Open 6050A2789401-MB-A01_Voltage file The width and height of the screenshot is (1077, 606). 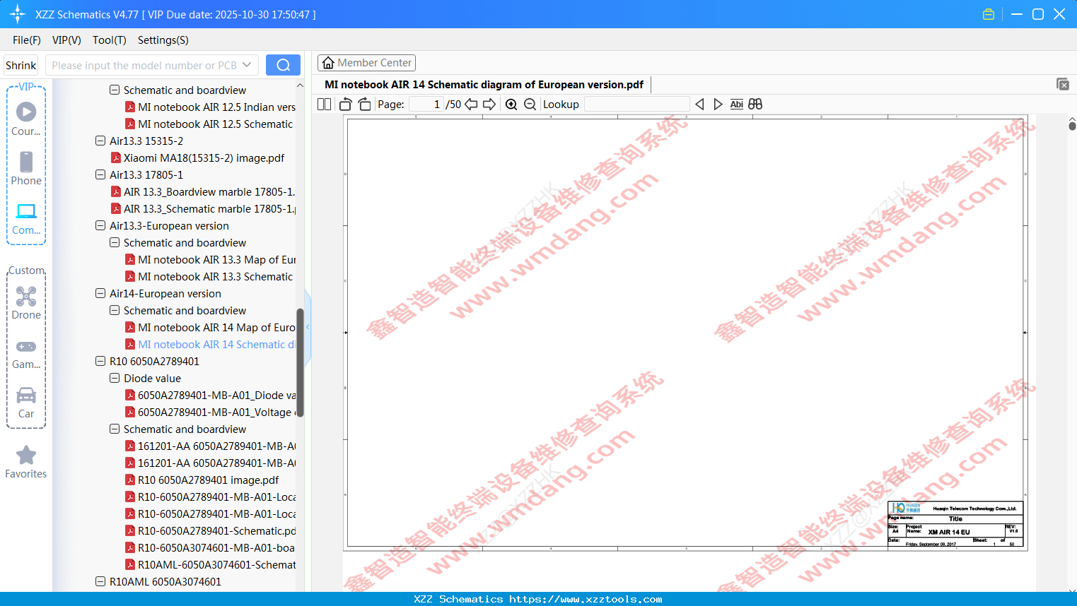[x=216, y=412]
